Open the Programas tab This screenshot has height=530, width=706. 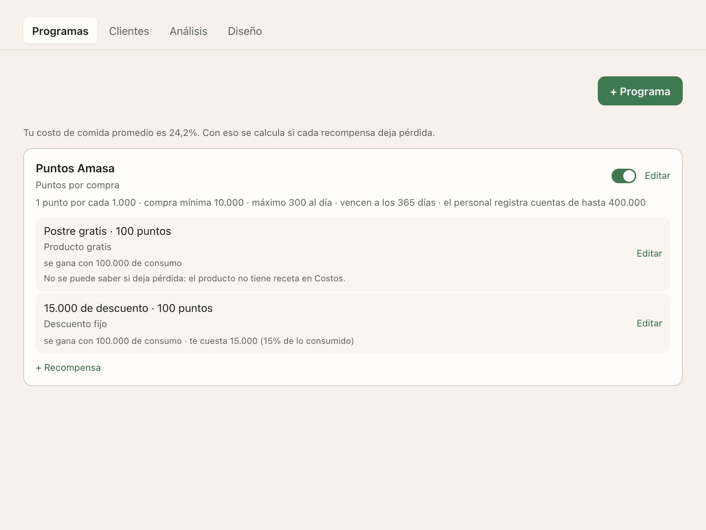(x=60, y=31)
